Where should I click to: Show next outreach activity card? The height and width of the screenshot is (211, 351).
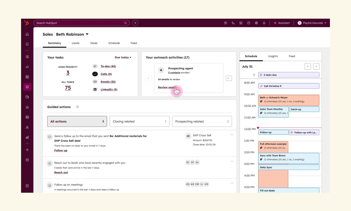pos(229,78)
